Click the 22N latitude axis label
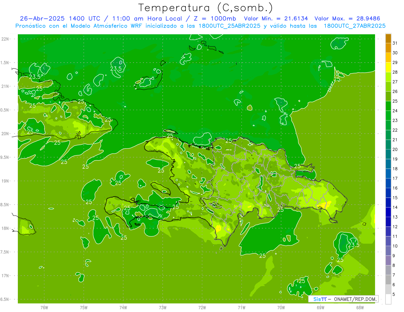404x312 pixels. pos(5,39)
